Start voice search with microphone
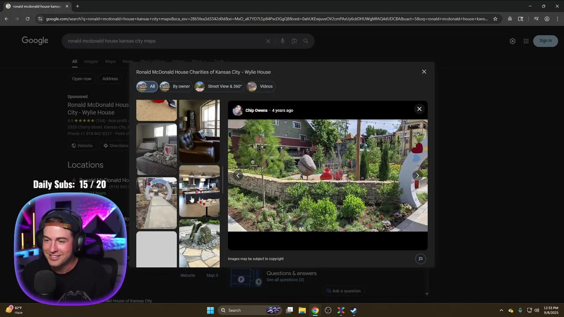The image size is (564, 317). click(x=282, y=41)
